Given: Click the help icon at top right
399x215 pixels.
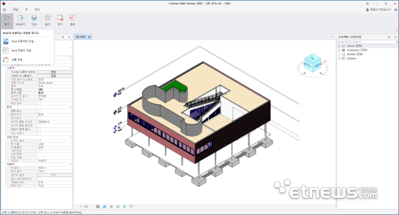Looking at the screenshot, I should click(396, 10).
